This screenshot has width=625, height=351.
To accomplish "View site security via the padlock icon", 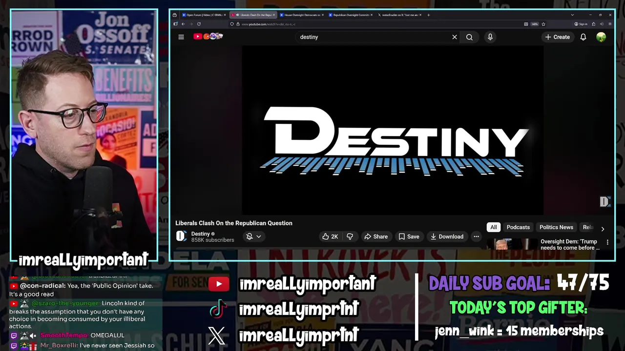I will click(238, 24).
